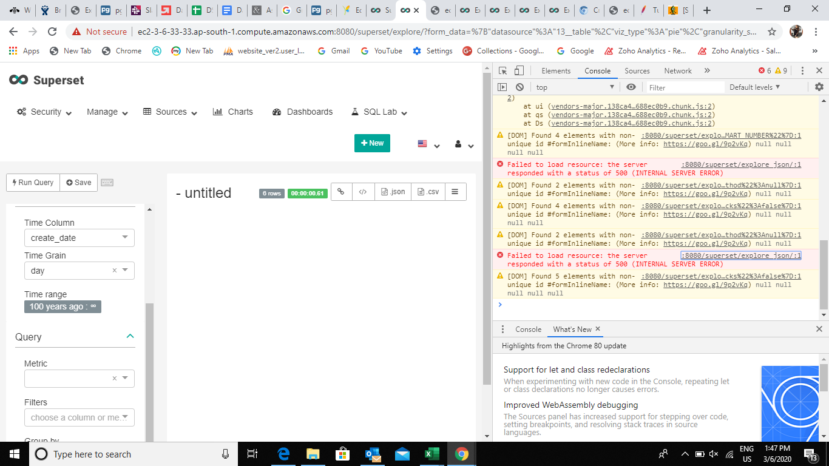Toggle the device emulation toolbar in DevTools
The height and width of the screenshot is (466, 829).
[x=518, y=70]
